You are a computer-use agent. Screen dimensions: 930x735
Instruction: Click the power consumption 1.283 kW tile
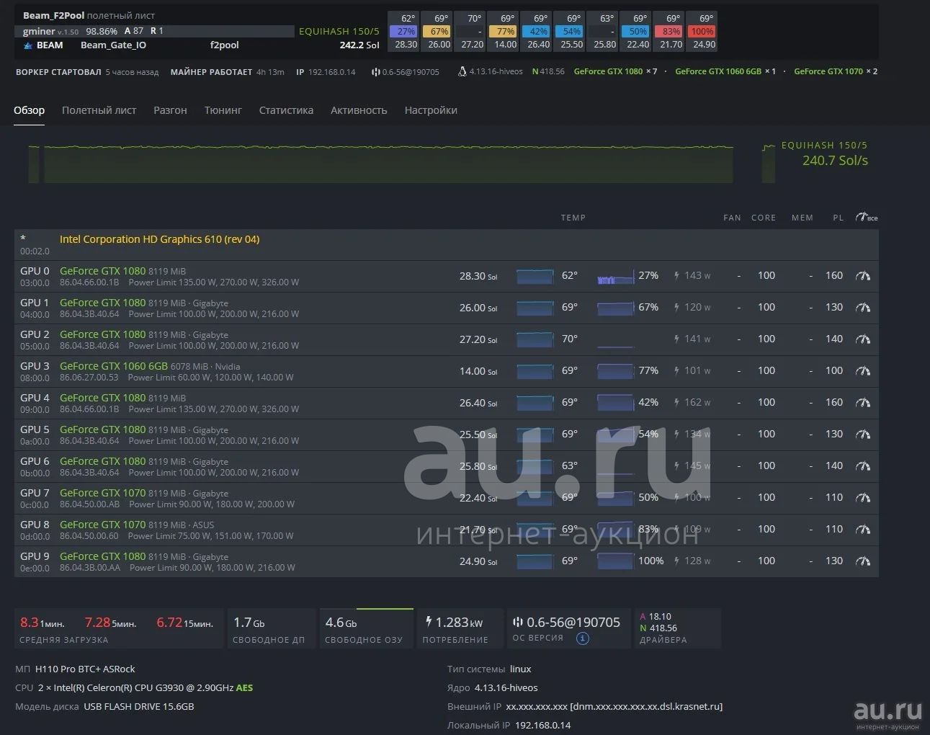pos(461,629)
